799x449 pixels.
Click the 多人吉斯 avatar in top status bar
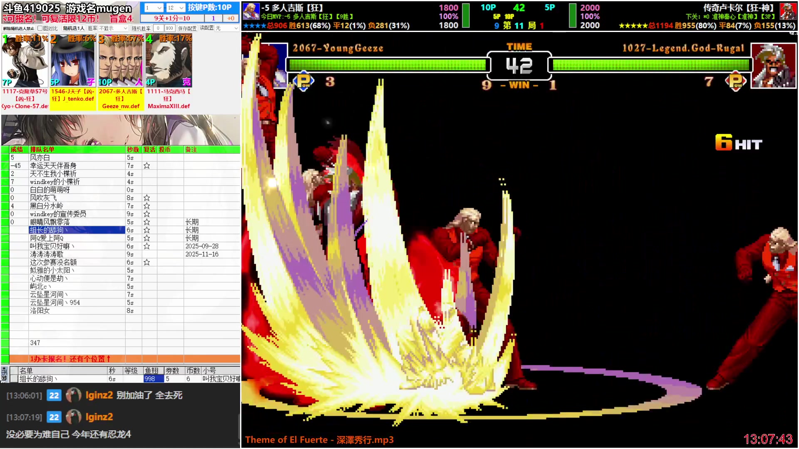251,11
